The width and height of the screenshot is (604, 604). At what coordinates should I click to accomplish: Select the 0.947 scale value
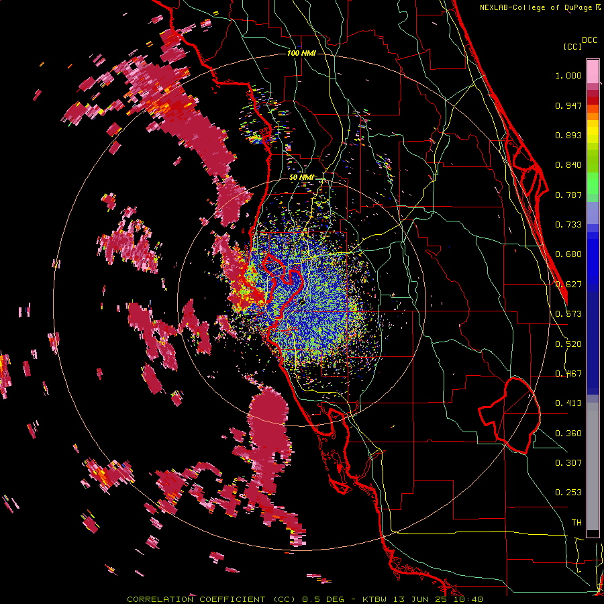coord(568,105)
